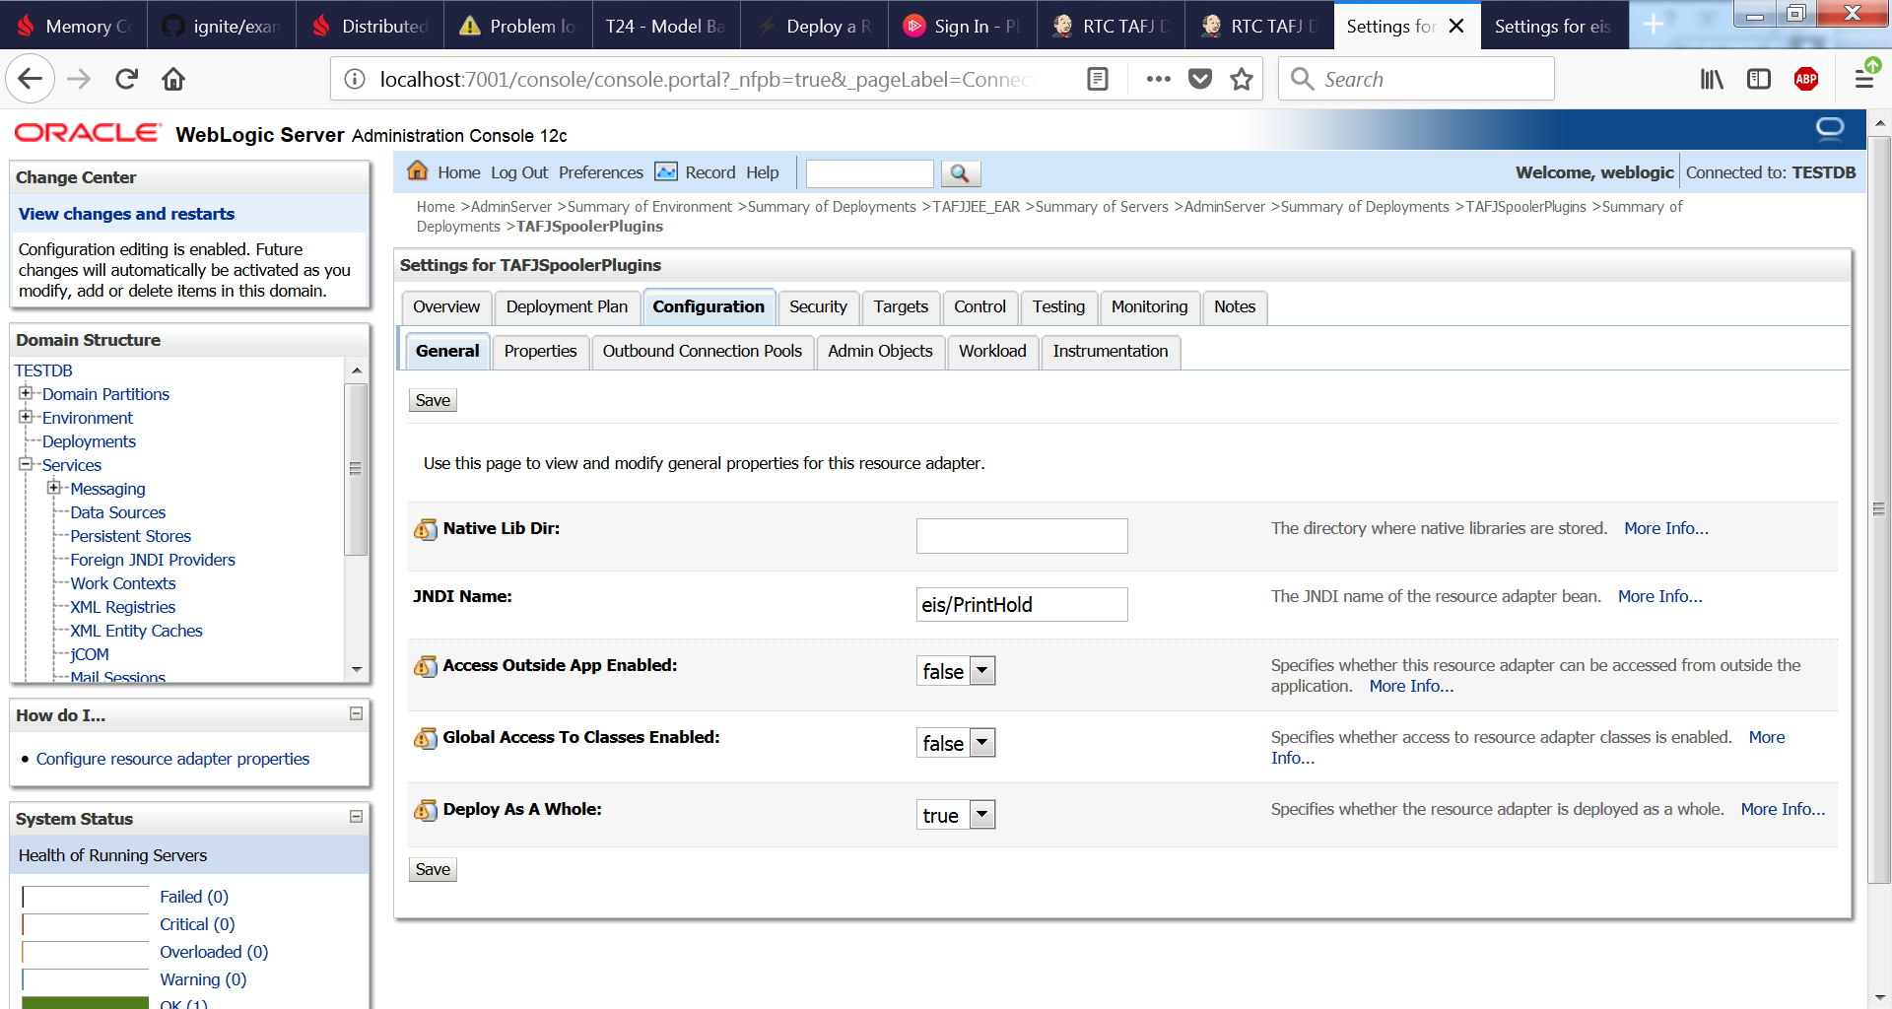Select Outbound Connection Pools subtab

coord(703,351)
